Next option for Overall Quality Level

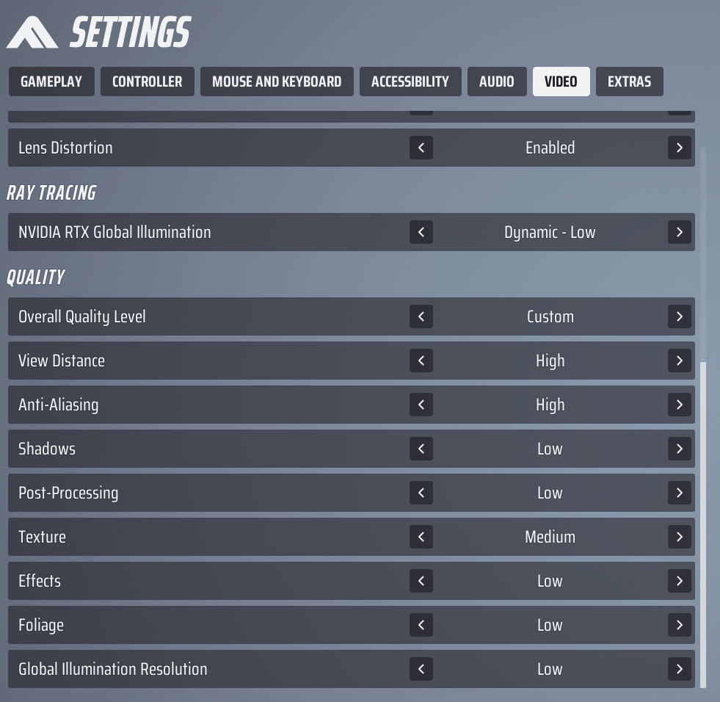pyautogui.click(x=680, y=316)
